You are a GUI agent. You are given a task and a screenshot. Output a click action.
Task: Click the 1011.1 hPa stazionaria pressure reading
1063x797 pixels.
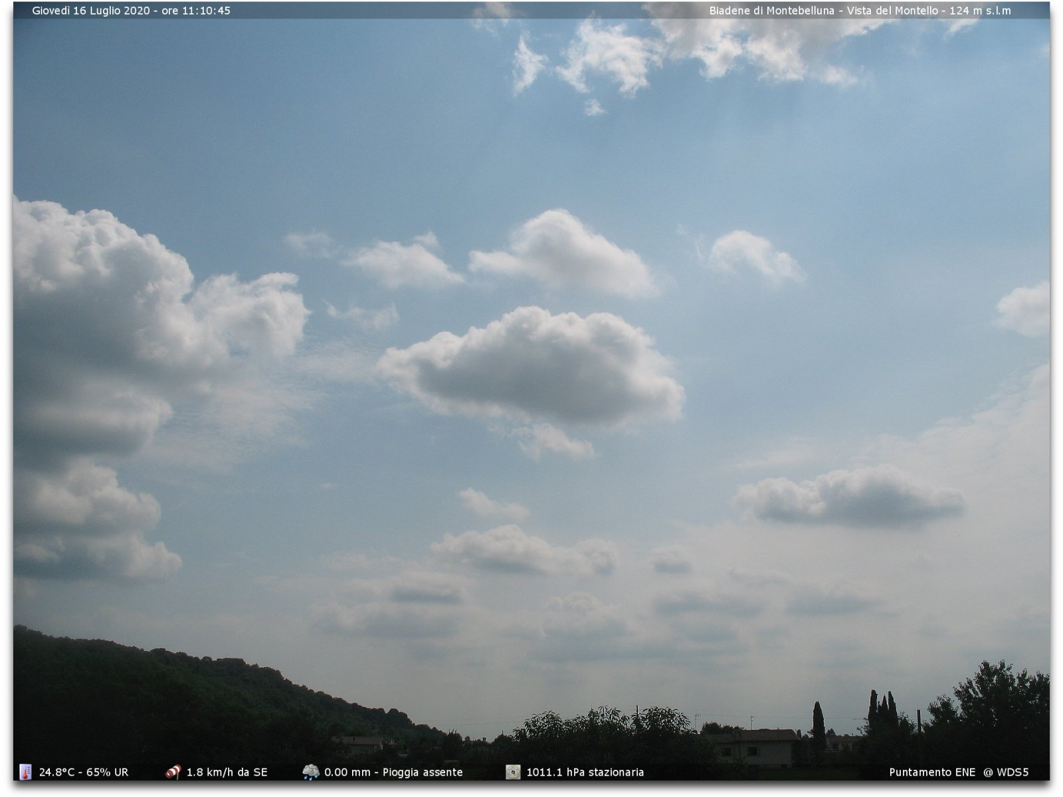(585, 772)
